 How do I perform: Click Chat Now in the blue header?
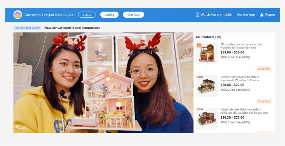133,15
